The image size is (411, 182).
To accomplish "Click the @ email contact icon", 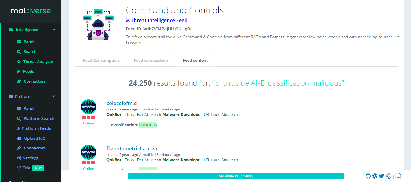I will [389, 176].
